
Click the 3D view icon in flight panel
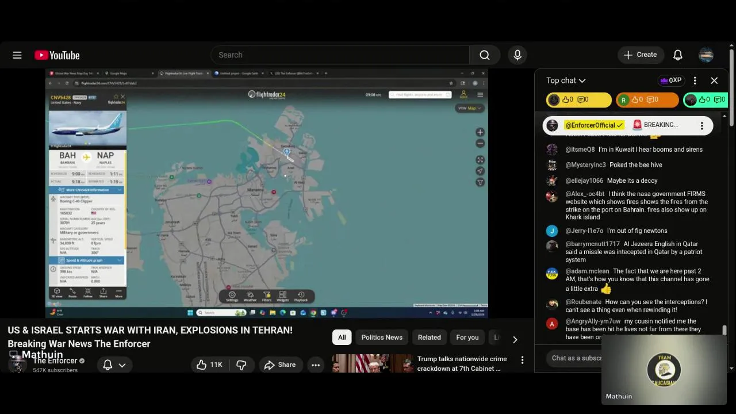(x=57, y=293)
